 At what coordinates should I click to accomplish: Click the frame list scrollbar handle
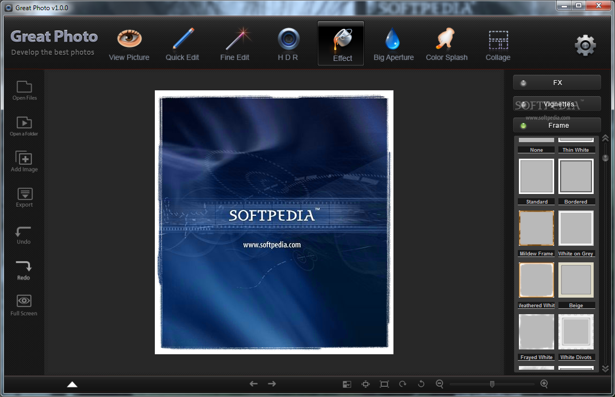pos(605,158)
